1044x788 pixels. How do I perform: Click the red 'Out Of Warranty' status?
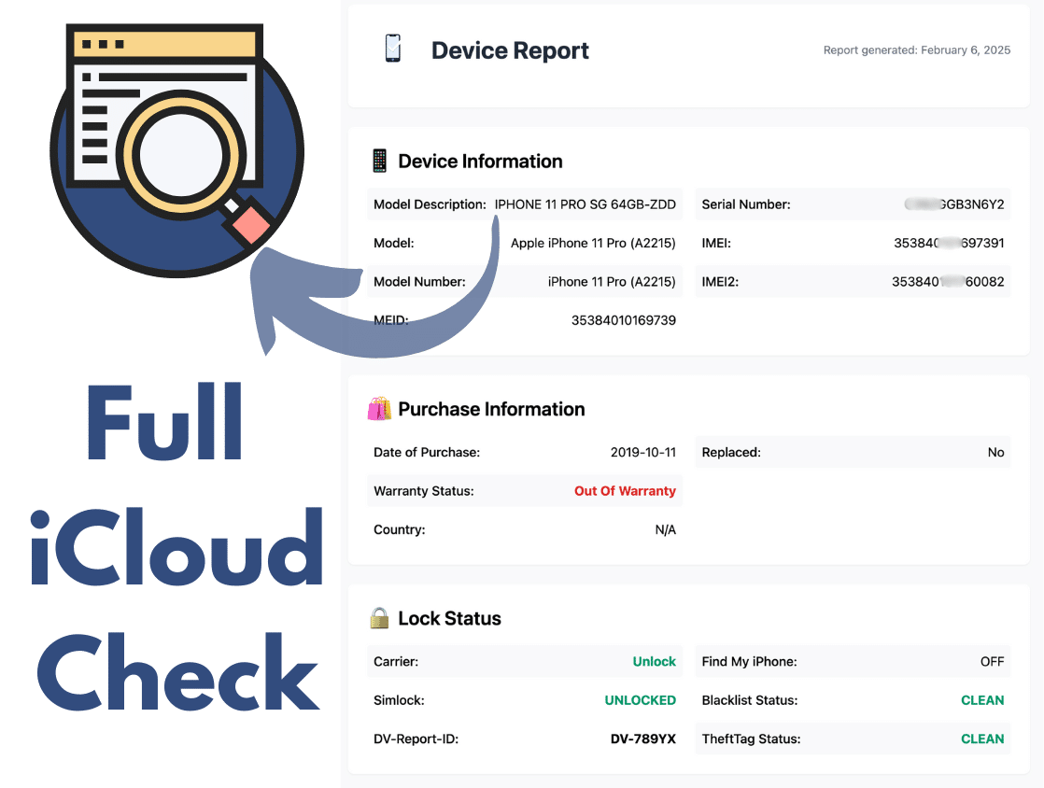pyautogui.click(x=625, y=490)
